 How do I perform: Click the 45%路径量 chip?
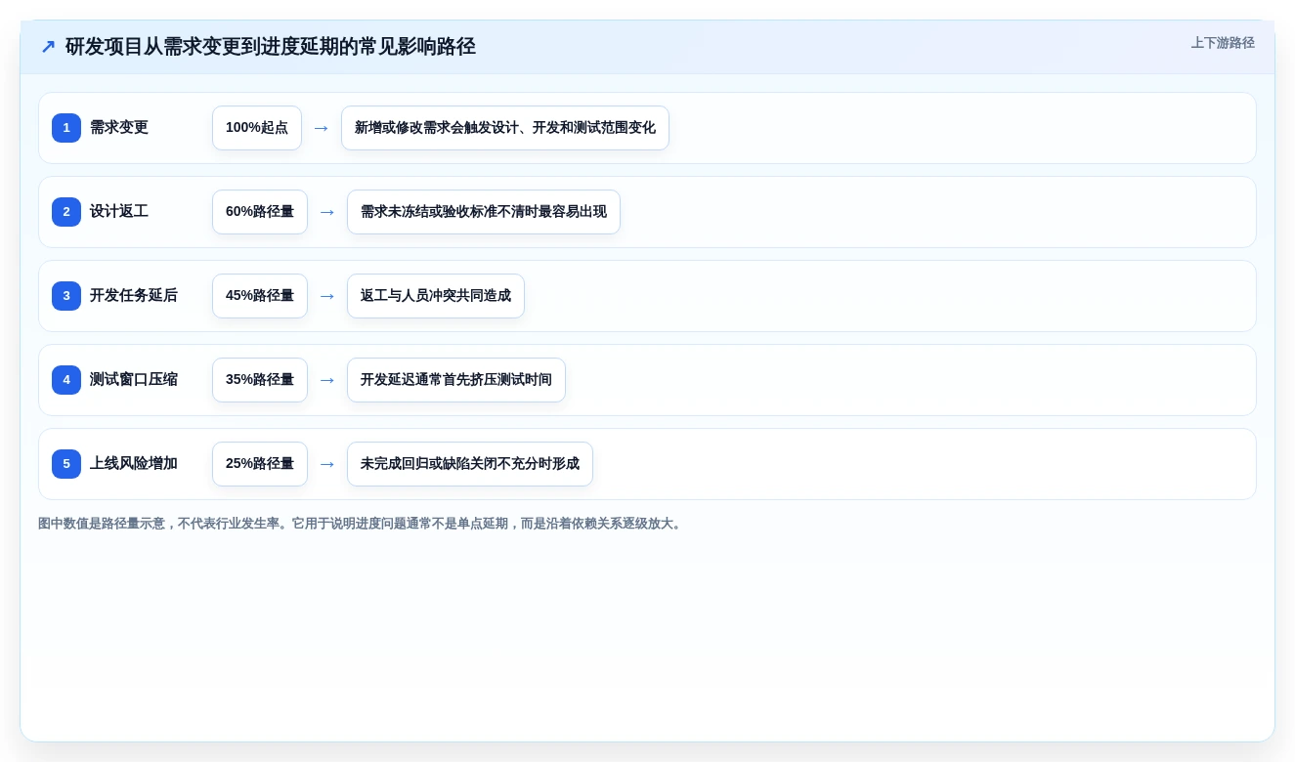(x=260, y=296)
